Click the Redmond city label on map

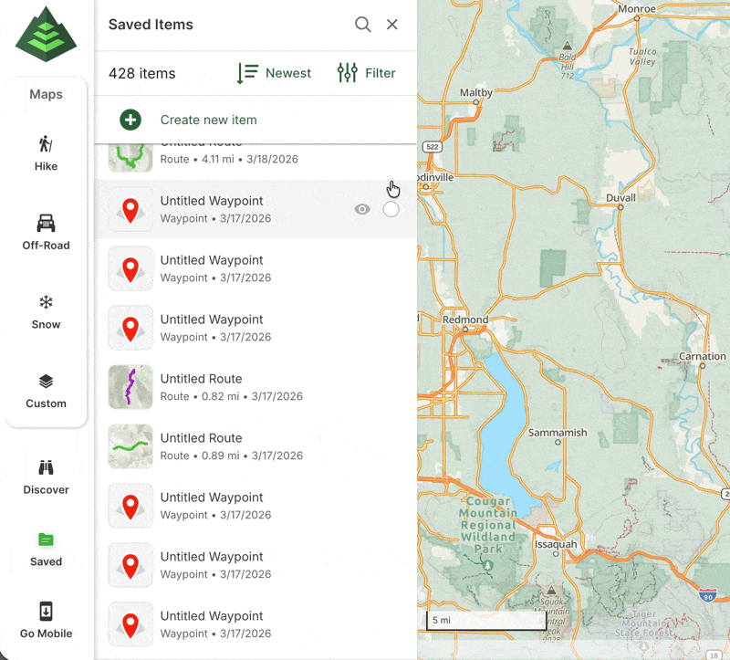pos(465,320)
